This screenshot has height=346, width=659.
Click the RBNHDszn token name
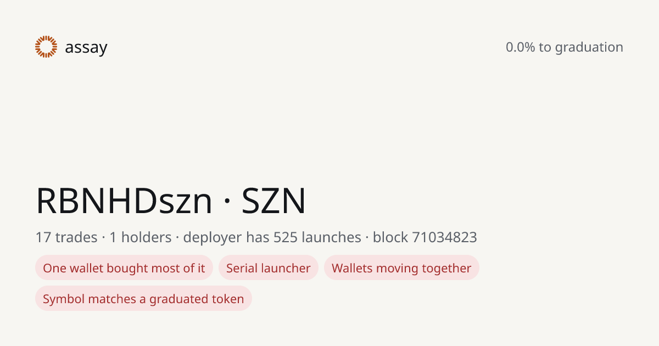click(x=124, y=201)
